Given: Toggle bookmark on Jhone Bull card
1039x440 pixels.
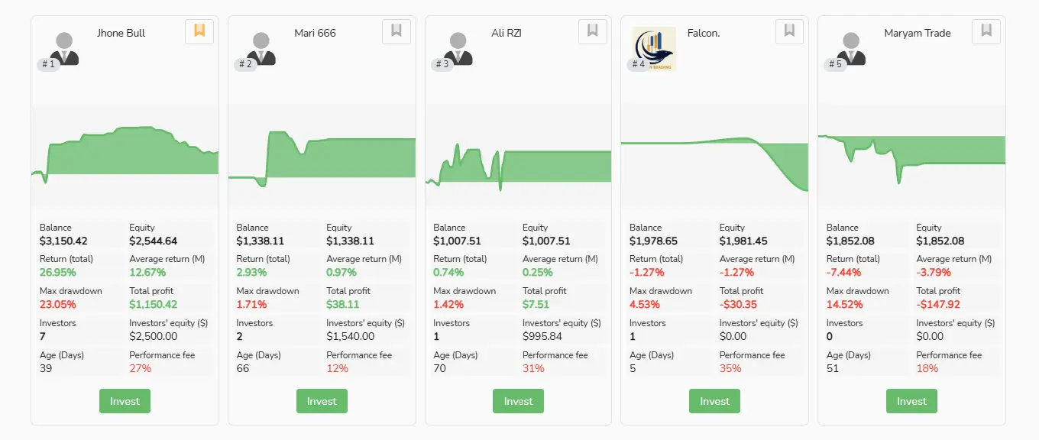Looking at the screenshot, I should (199, 31).
